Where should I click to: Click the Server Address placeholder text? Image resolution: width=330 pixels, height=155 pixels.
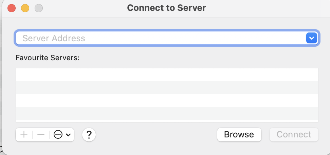54,38
